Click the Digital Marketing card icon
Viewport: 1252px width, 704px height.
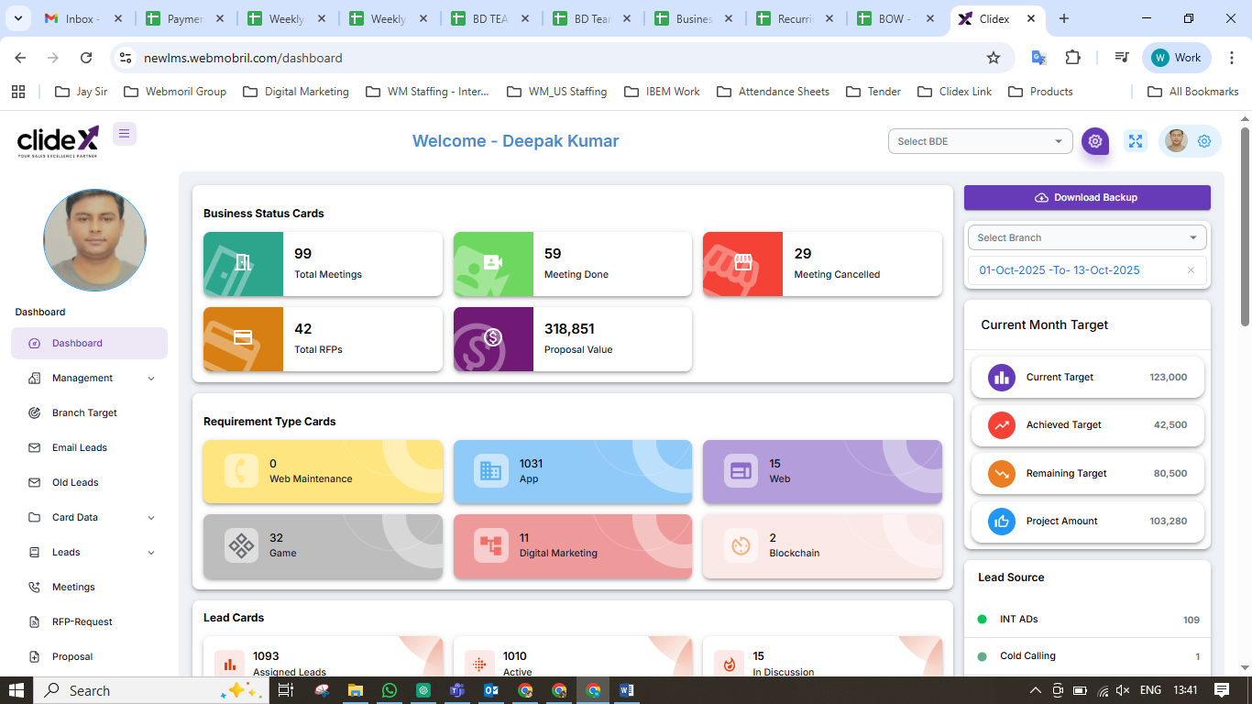490,545
